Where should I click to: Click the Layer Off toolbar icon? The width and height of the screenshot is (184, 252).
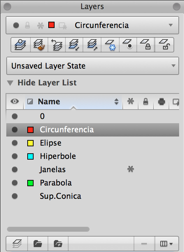[x=128, y=45]
